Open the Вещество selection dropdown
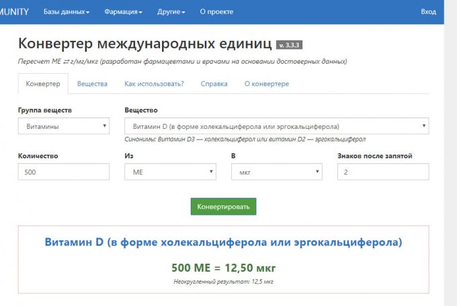This screenshot has width=457, height=306. pyautogui.click(x=277, y=126)
